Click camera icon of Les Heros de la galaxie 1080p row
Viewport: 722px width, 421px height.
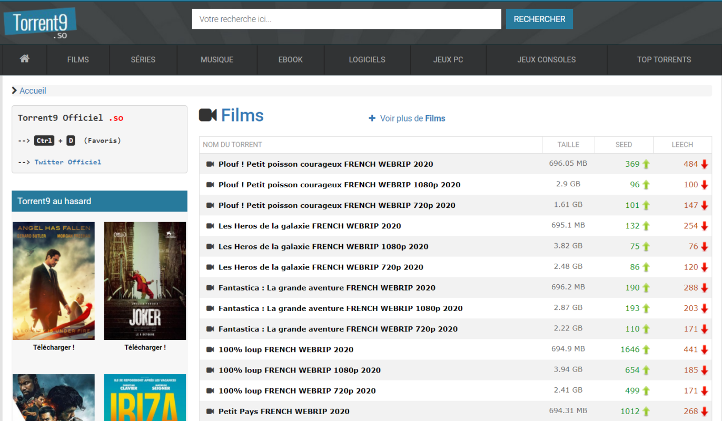(x=210, y=246)
